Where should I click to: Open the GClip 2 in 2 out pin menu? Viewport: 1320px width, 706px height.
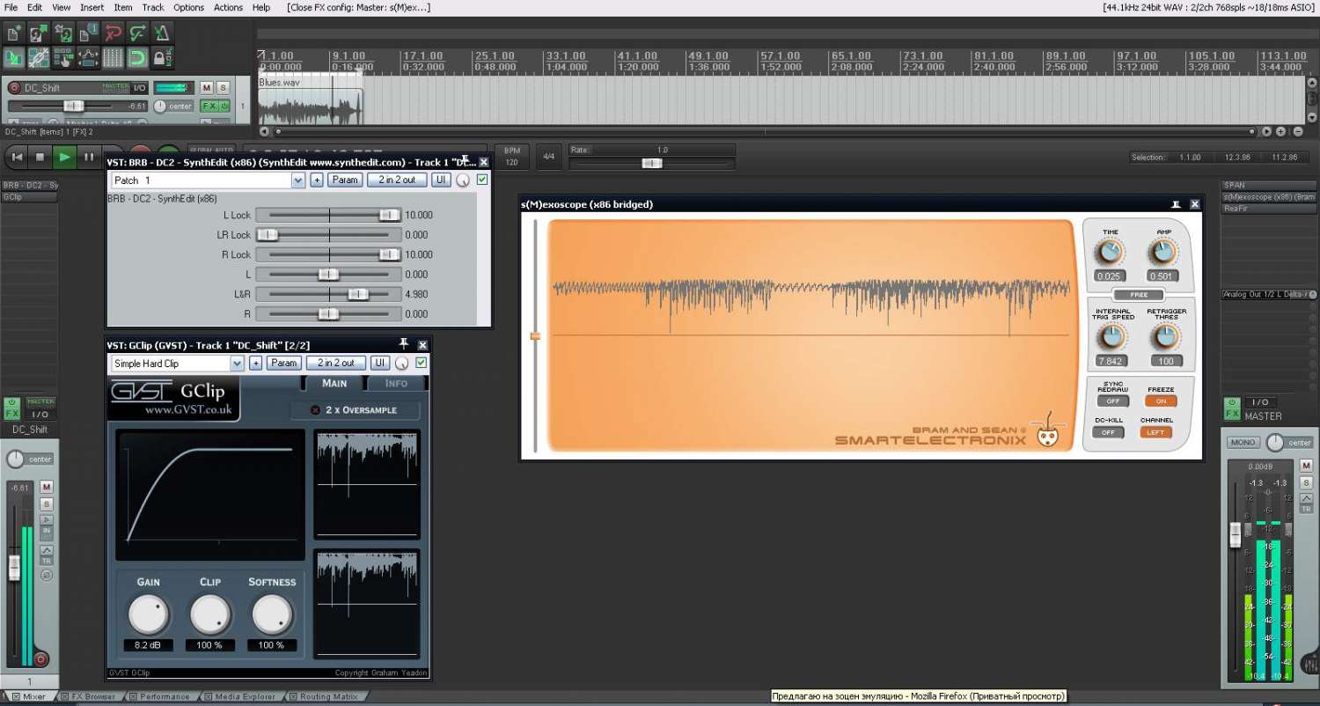pos(335,363)
